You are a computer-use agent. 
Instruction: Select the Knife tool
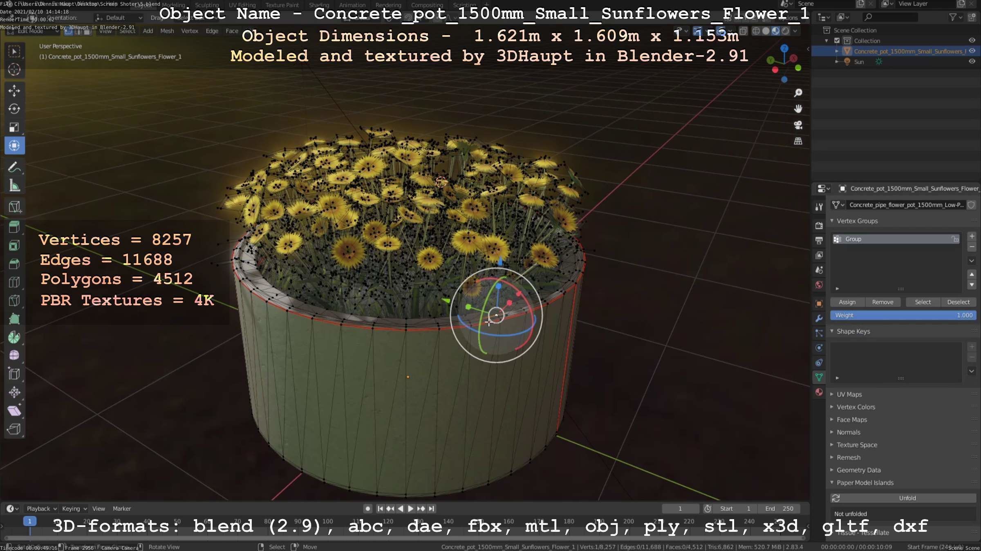[x=14, y=300]
